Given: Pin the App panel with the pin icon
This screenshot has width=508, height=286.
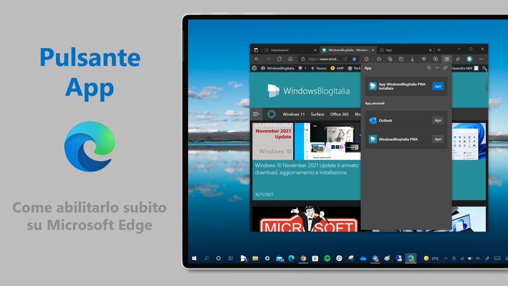Looking at the screenshot, I should click(445, 68).
